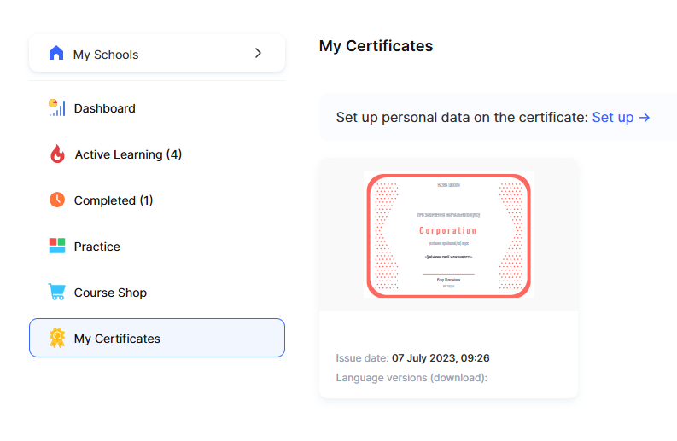
Task: Click the Course Shop cart icon
Action: pyautogui.click(x=57, y=293)
